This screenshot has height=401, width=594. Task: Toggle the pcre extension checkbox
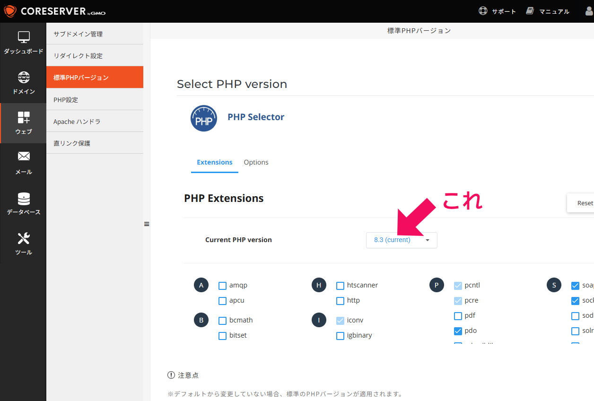(458, 301)
